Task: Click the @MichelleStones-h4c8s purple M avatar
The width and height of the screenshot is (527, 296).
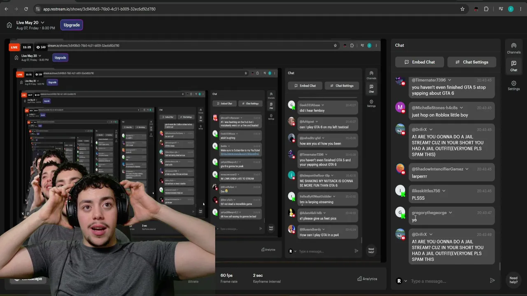Action: [400, 108]
